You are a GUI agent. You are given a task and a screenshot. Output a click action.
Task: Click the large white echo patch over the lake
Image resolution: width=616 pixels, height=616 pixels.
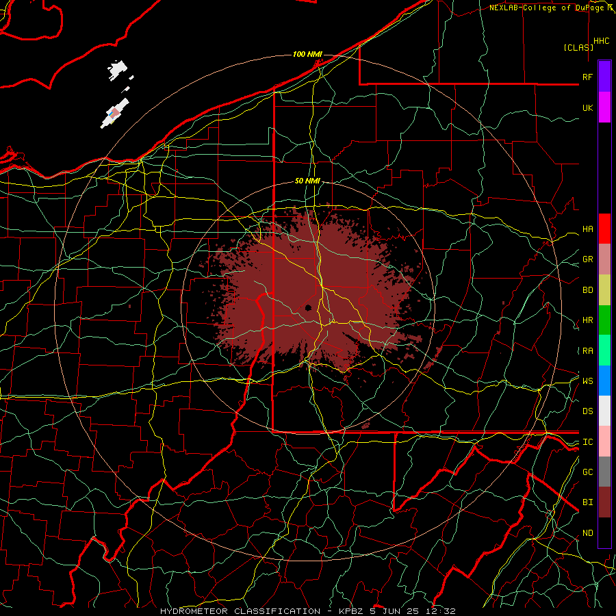click(117, 70)
